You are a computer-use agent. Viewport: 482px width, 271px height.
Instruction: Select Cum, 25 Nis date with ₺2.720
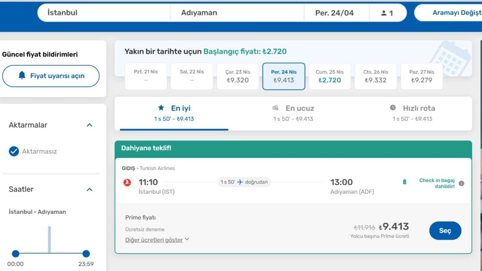[329, 76]
